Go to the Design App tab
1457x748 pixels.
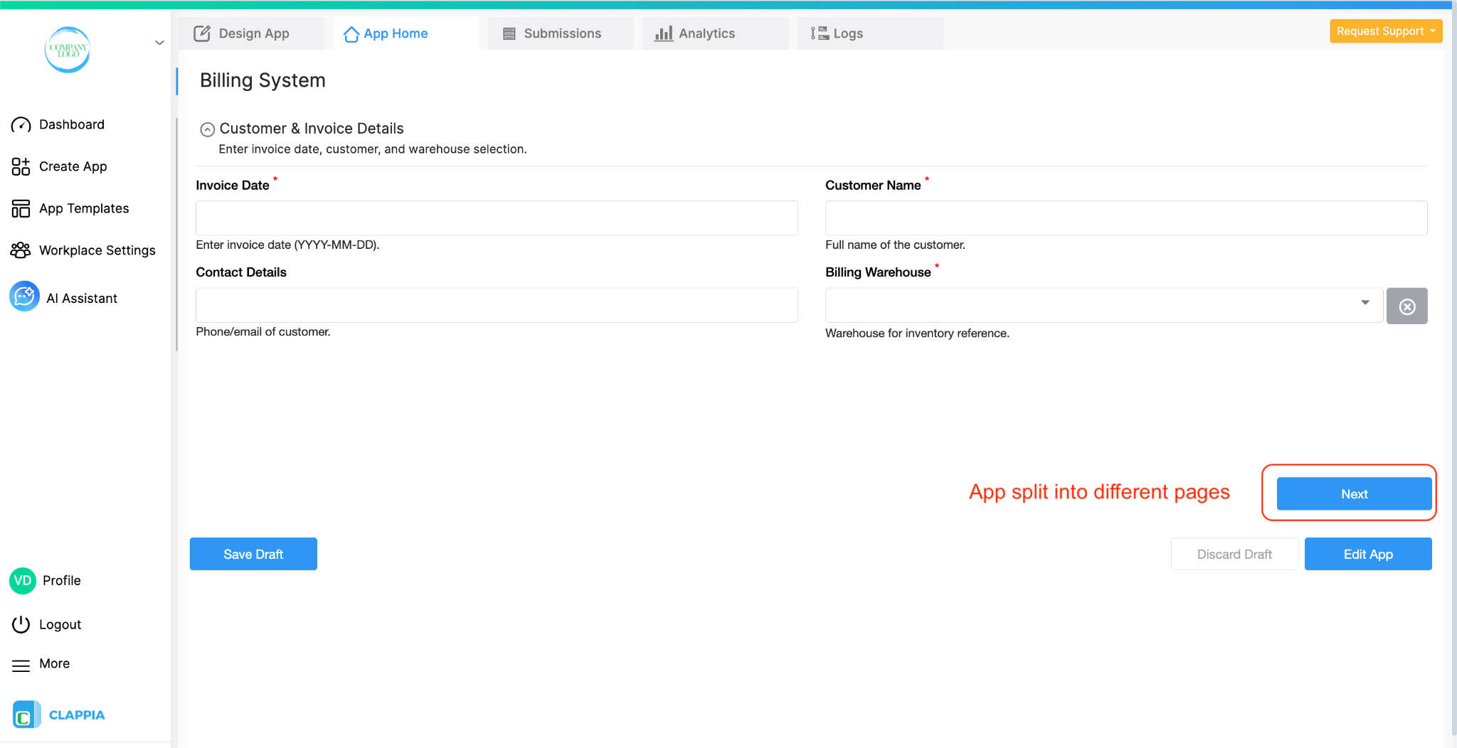(x=253, y=33)
